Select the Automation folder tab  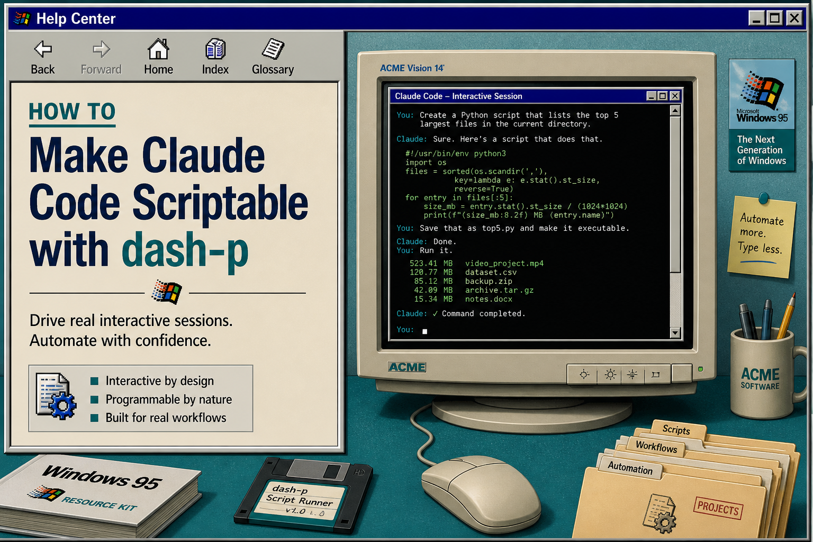point(630,468)
